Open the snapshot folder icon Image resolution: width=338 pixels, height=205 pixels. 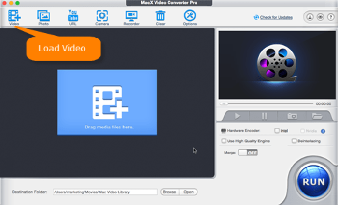[x=317, y=116]
